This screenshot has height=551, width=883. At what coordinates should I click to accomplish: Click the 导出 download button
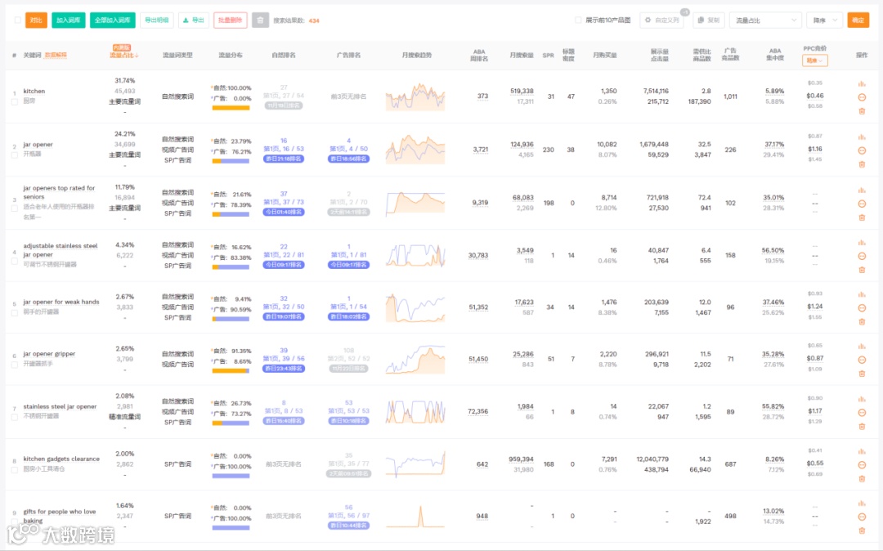[194, 20]
